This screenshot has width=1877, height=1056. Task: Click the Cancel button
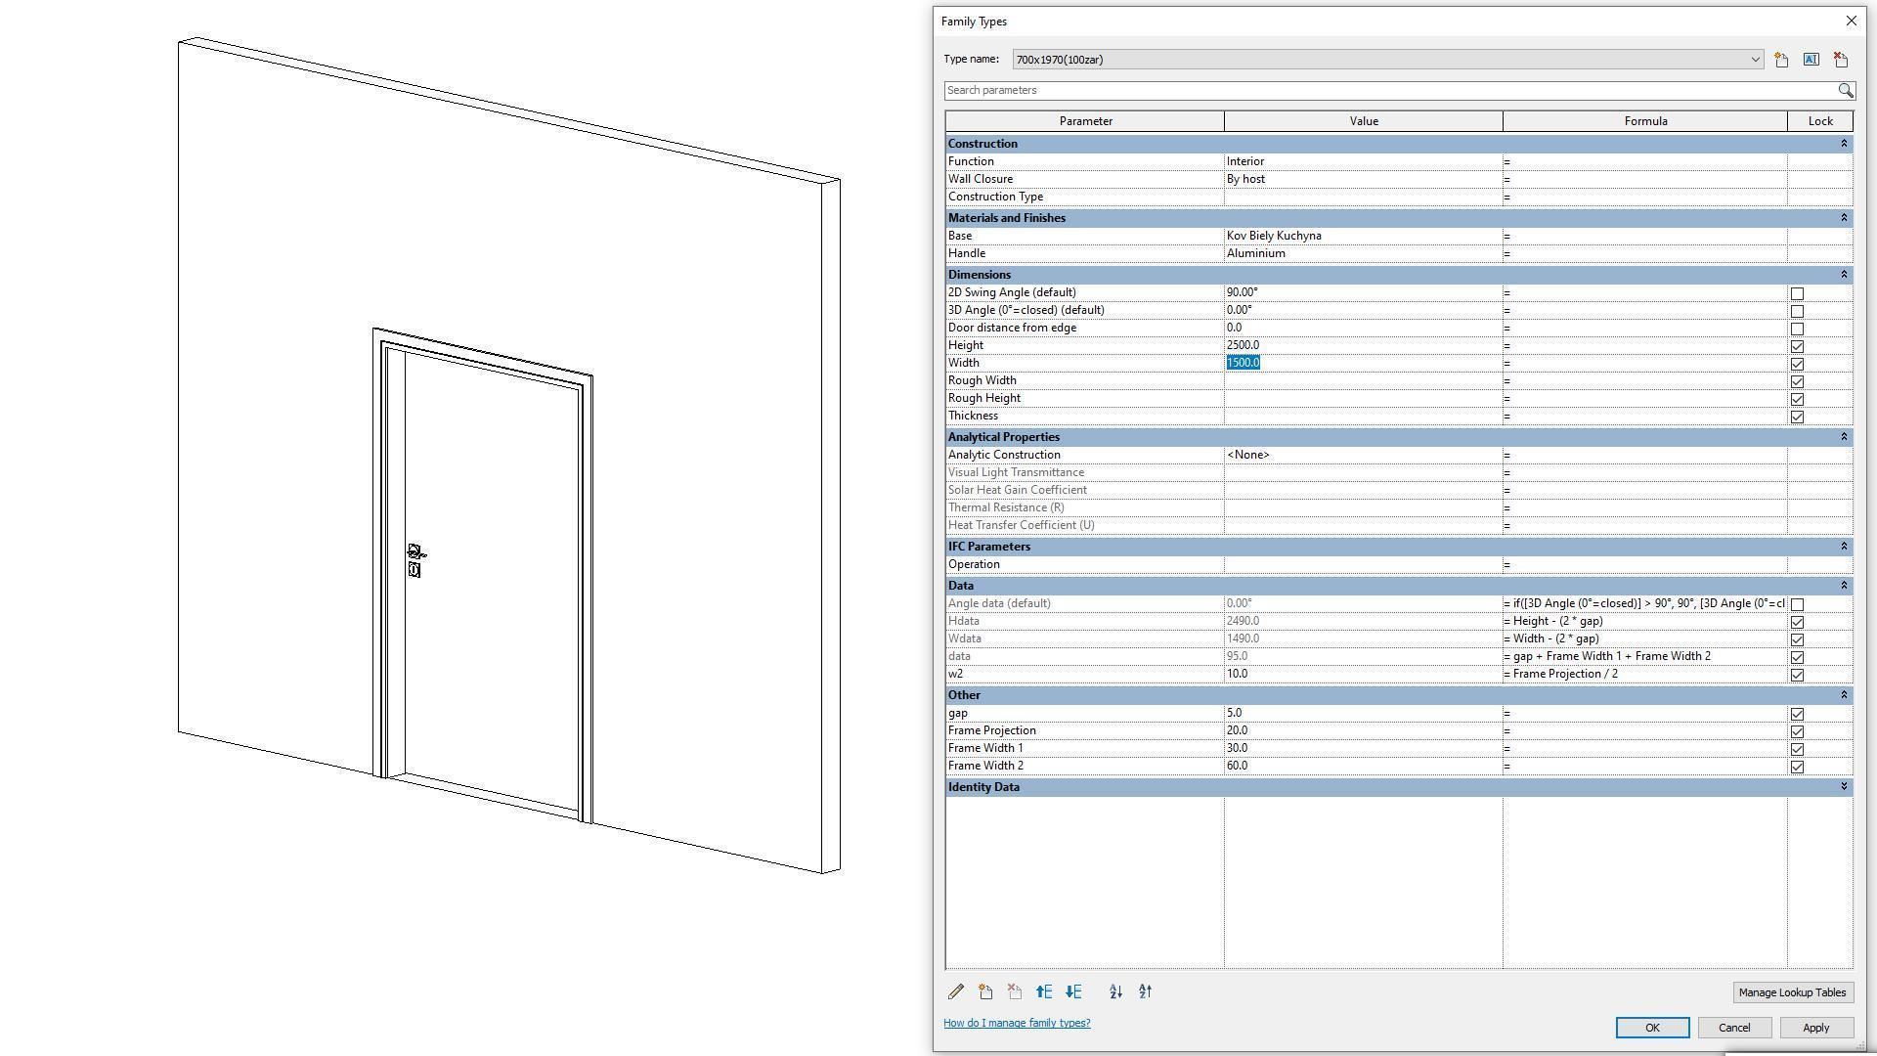tap(1734, 1028)
